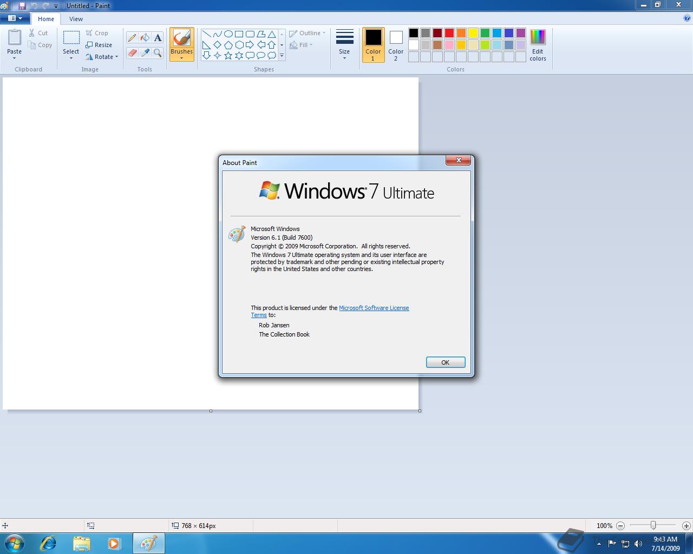The image size is (693, 554).
Task: Click the Crop tool
Action: 97,33
